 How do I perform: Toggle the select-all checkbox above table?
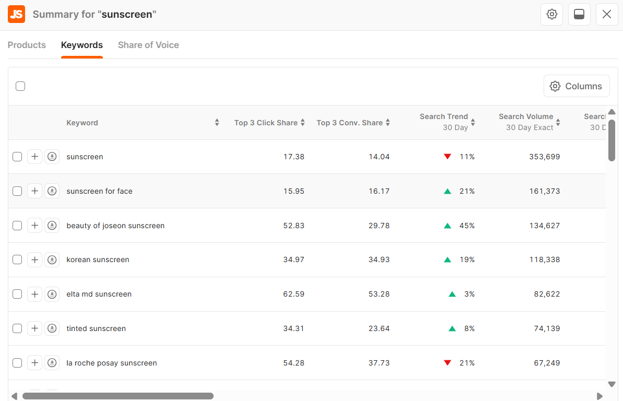click(x=20, y=86)
